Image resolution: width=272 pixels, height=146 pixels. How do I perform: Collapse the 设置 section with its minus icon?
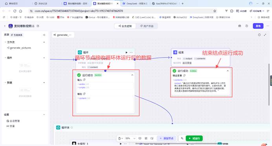[x=44, y=115]
